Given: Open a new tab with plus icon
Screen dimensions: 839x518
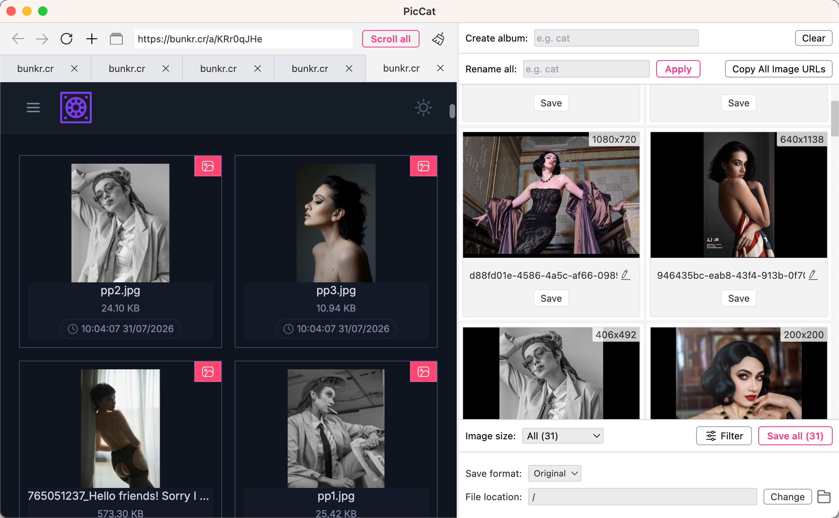Looking at the screenshot, I should click(x=92, y=39).
